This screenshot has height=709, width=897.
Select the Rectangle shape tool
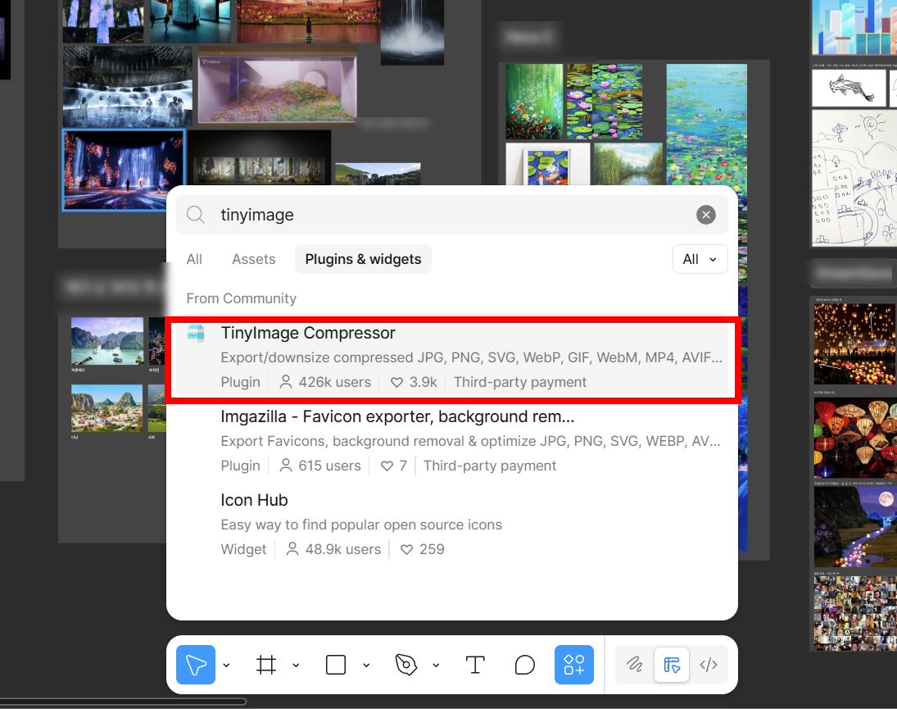tap(336, 665)
